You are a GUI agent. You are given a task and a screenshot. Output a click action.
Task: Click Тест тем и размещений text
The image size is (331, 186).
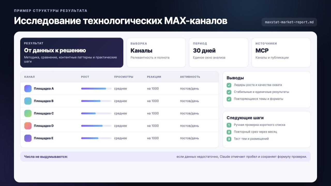pyautogui.click(x=251, y=139)
